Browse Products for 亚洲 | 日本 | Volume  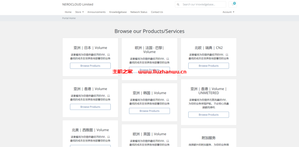[90, 66]
